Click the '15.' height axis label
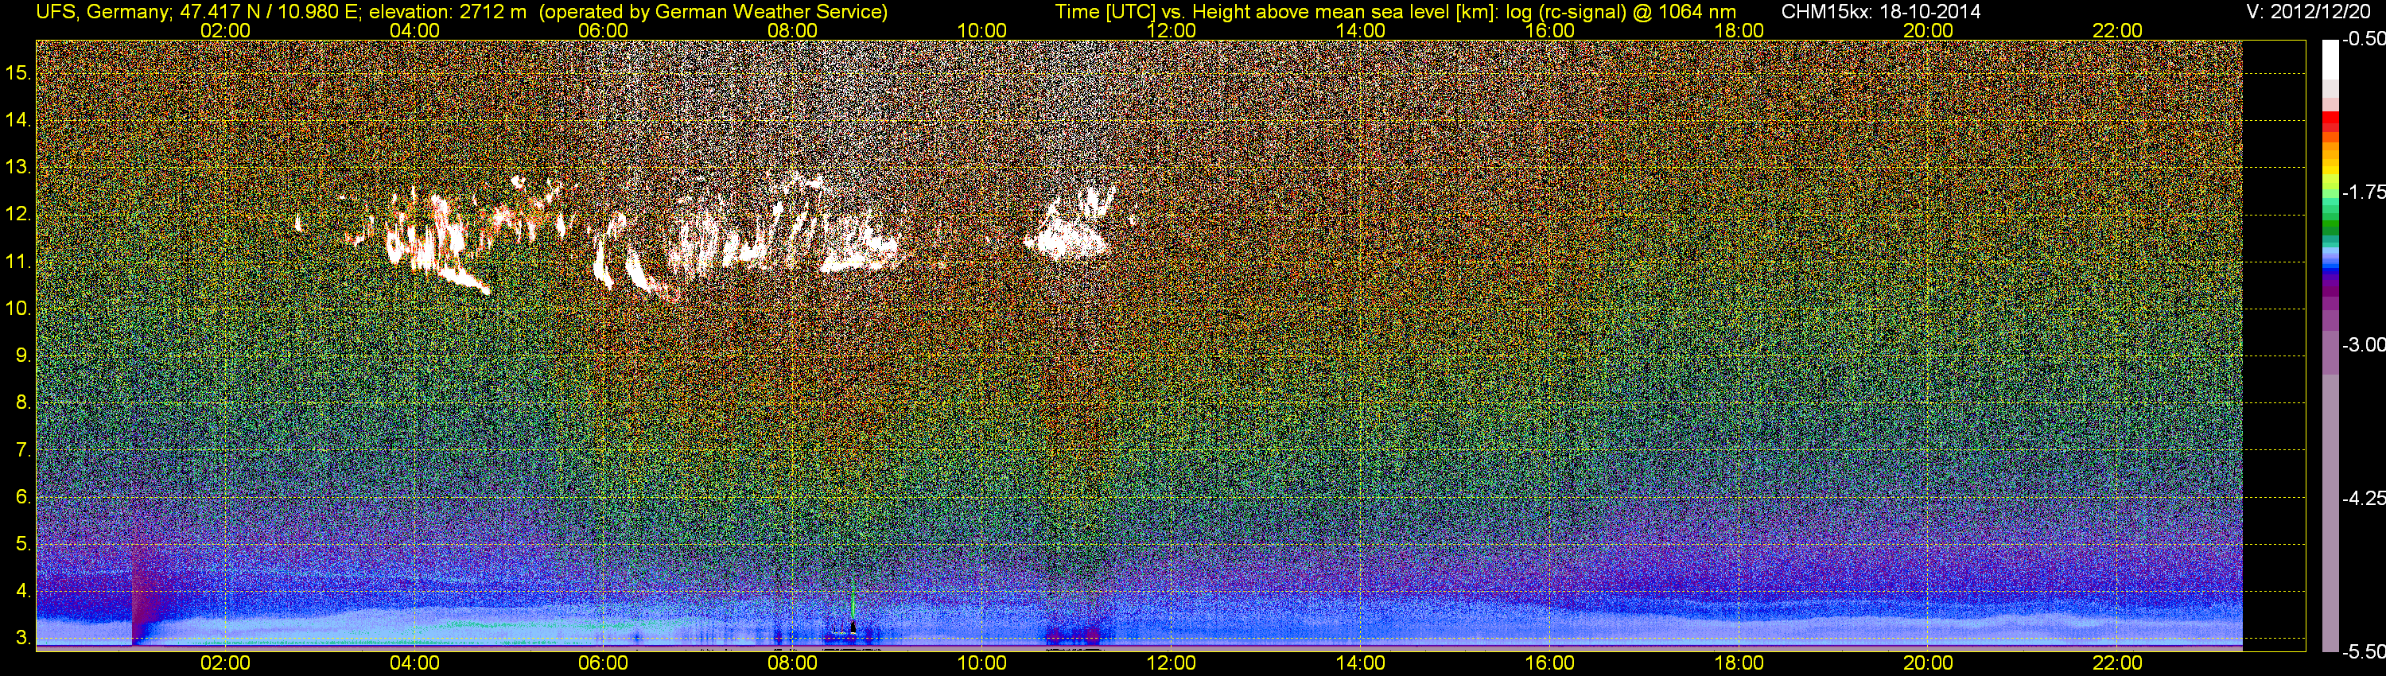Image resolution: width=2386 pixels, height=676 pixels. (x=18, y=73)
